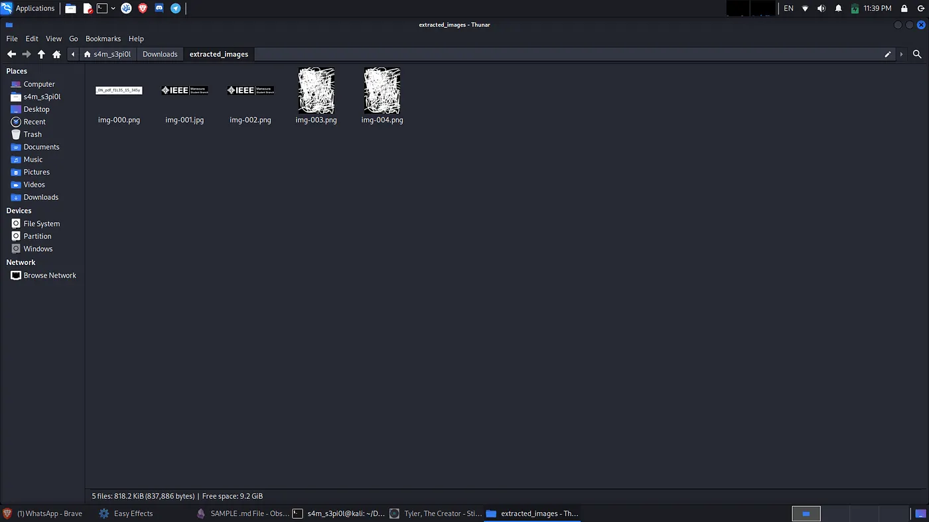Open the View menu
Screen dimensions: 929x522
click(x=54, y=38)
